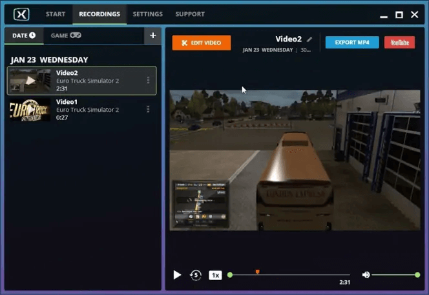The image size is (429, 295).
Task: Click the video preview frame
Action: [x=295, y=160]
